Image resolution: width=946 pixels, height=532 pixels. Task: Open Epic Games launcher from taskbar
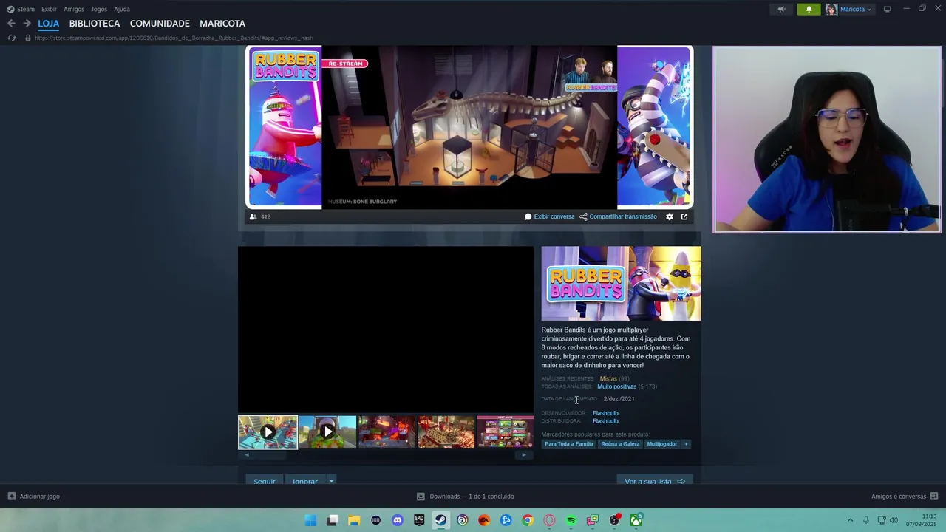click(x=419, y=520)
